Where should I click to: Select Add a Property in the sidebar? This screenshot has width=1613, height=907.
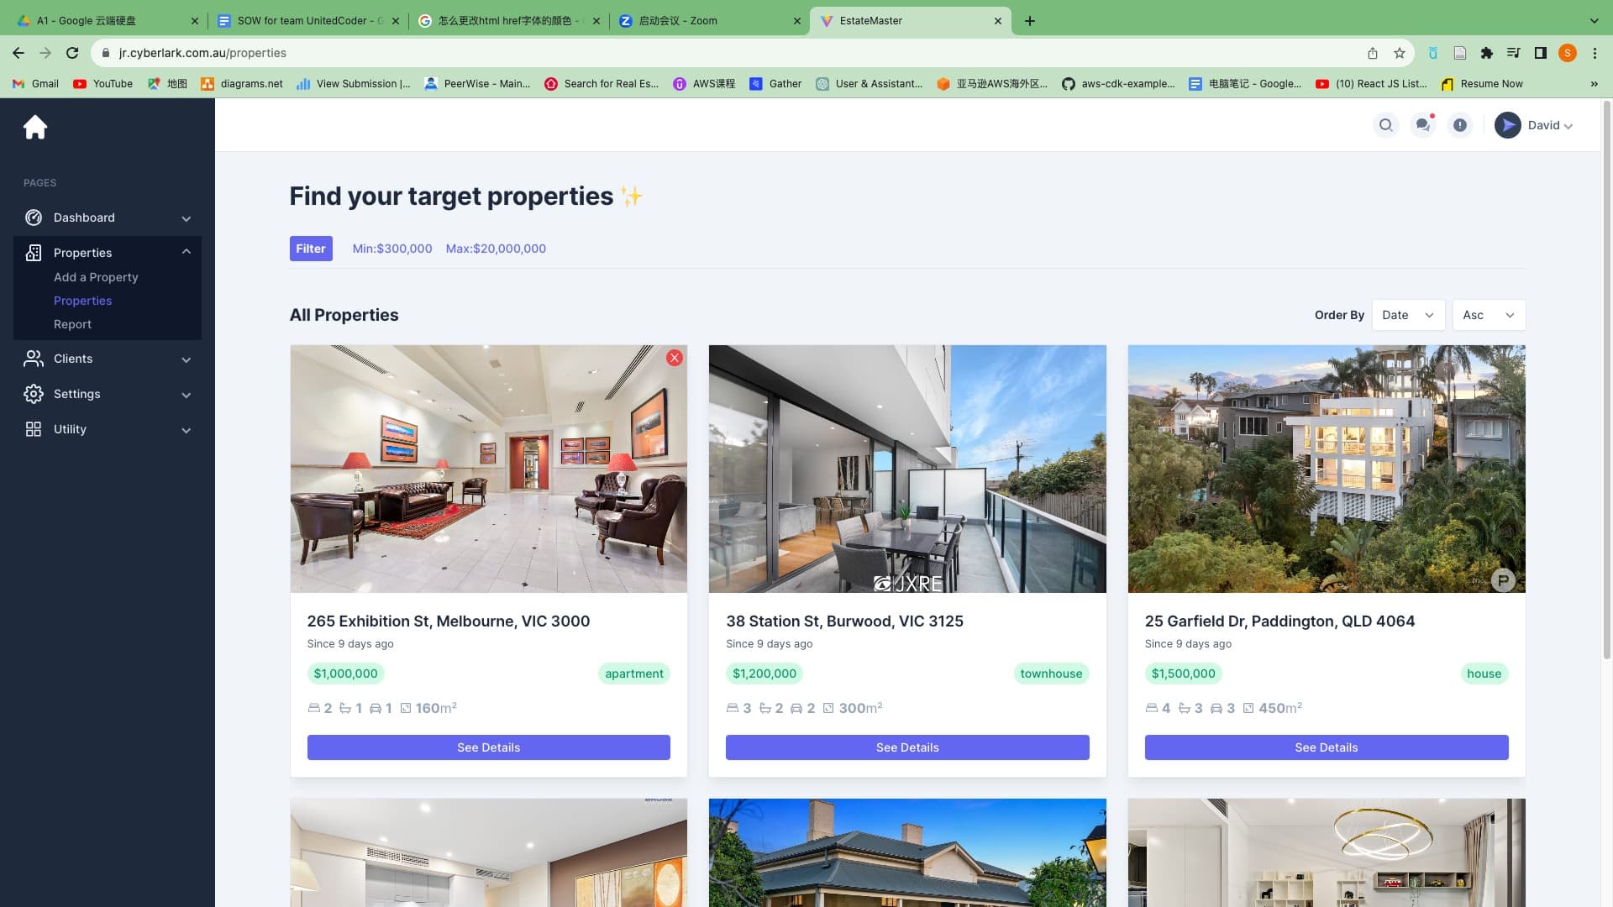click(96, 276)
